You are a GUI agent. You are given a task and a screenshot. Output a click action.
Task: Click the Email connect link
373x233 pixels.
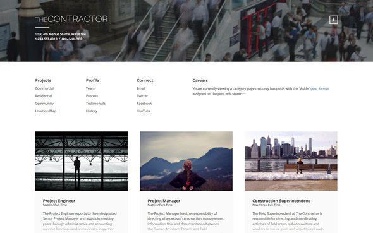pyautogui.click(x=141, y=88)
